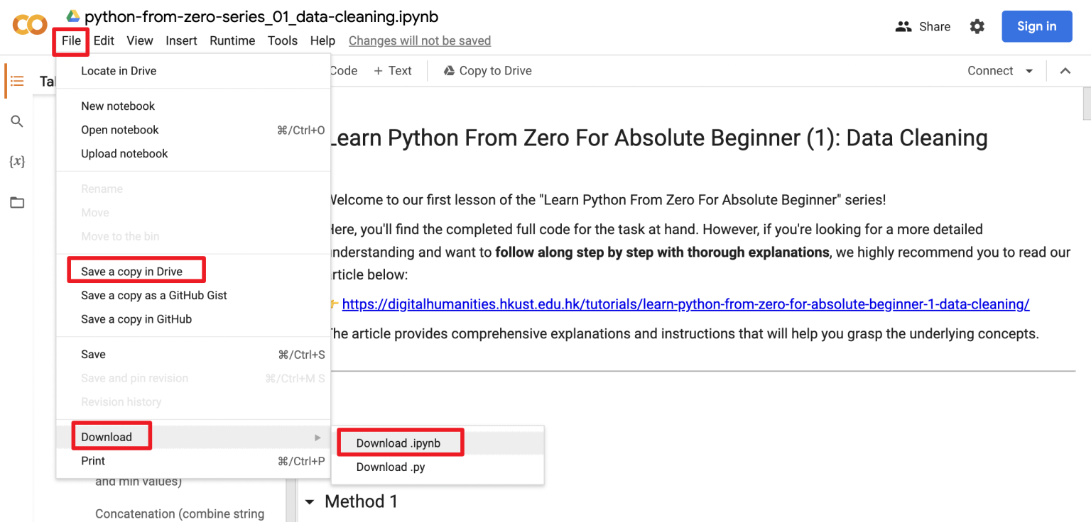Open the variables {x} panel
Screen dimensions: 1091x522
(16, 162)
